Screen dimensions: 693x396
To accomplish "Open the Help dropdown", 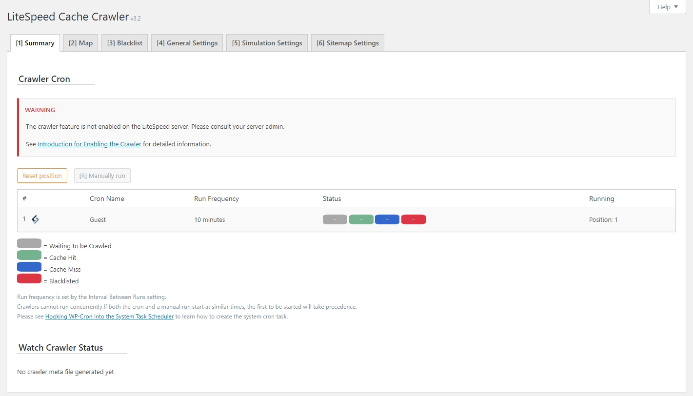I will (x=667, y=7).
